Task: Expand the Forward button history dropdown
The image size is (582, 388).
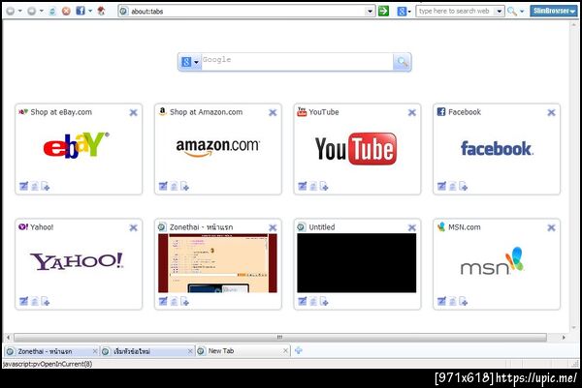Action: [x=41, y=11]
